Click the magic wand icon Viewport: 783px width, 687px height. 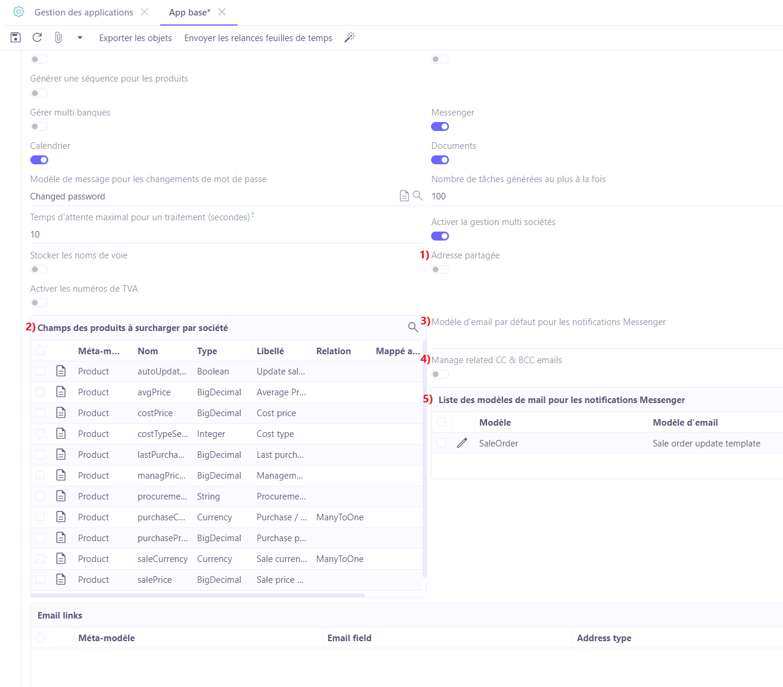tap(350, 38)
